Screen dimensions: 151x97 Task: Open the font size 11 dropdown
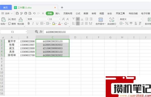(60, 19)
